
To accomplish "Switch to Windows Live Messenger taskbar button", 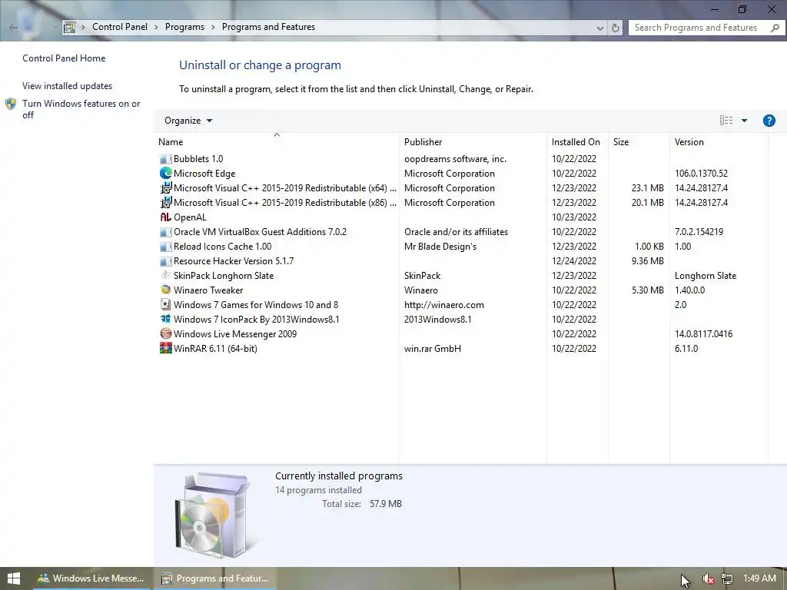I will [x=91, y=578].
